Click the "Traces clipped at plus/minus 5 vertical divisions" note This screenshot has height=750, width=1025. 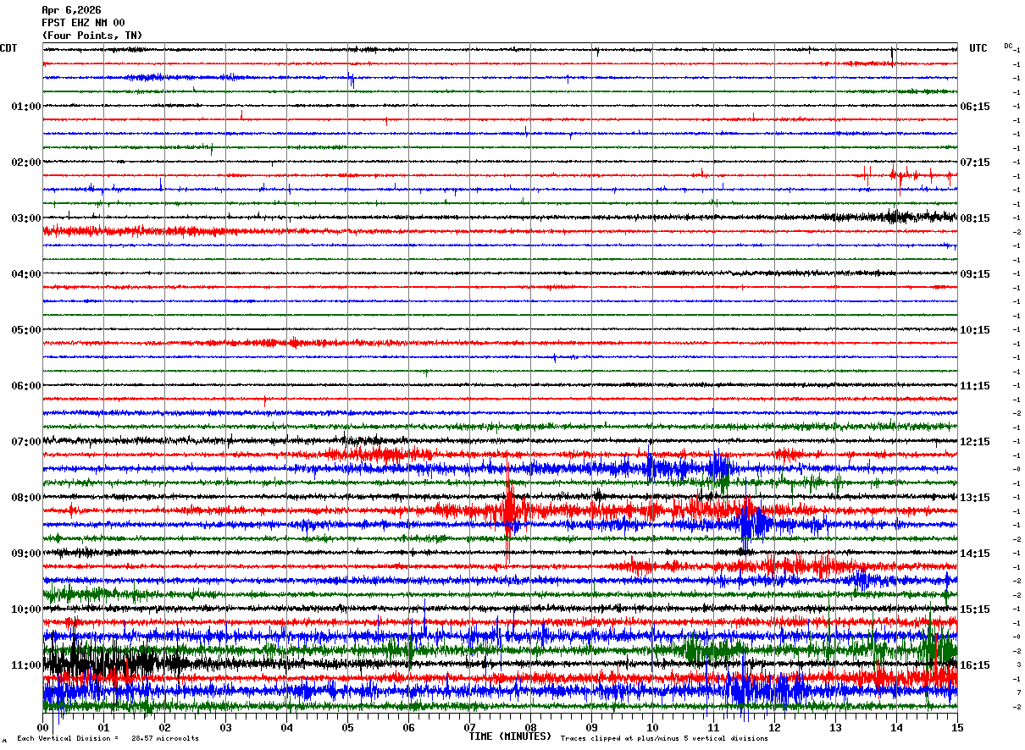(x=665, y=738)
